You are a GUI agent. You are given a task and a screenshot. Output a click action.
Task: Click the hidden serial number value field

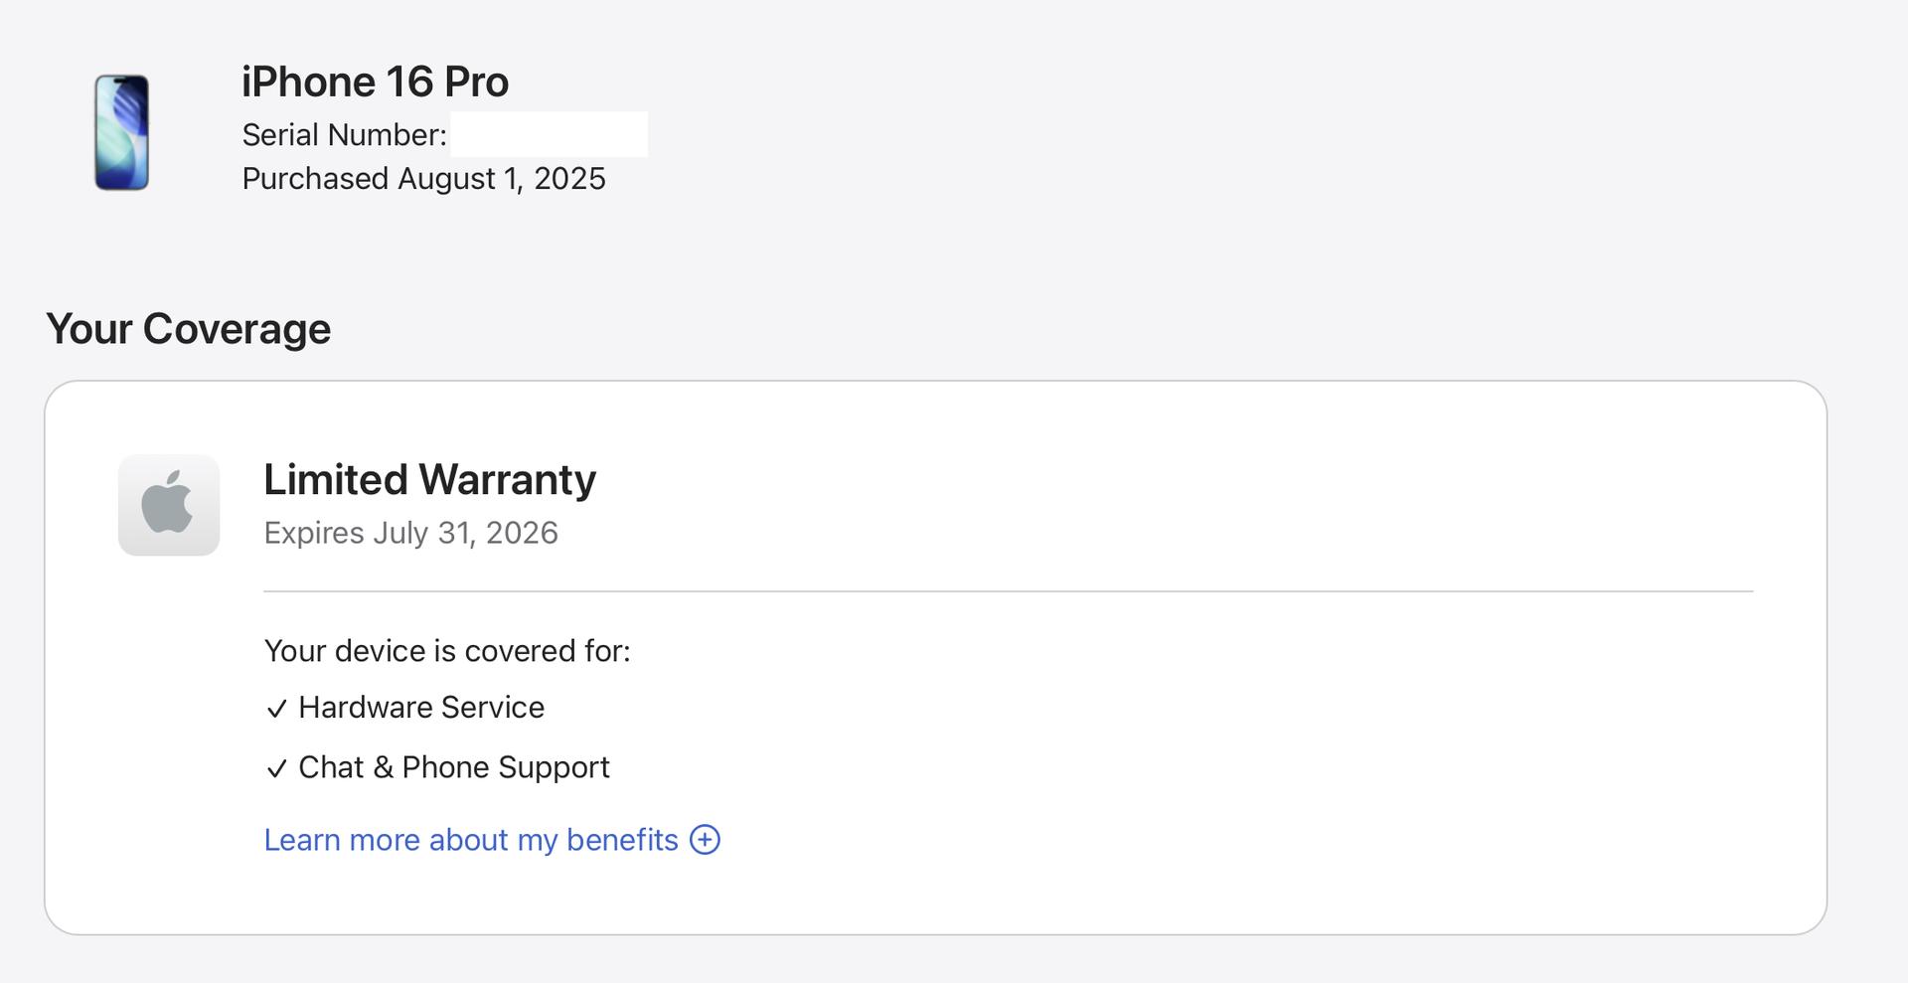[x=549, y=135]
